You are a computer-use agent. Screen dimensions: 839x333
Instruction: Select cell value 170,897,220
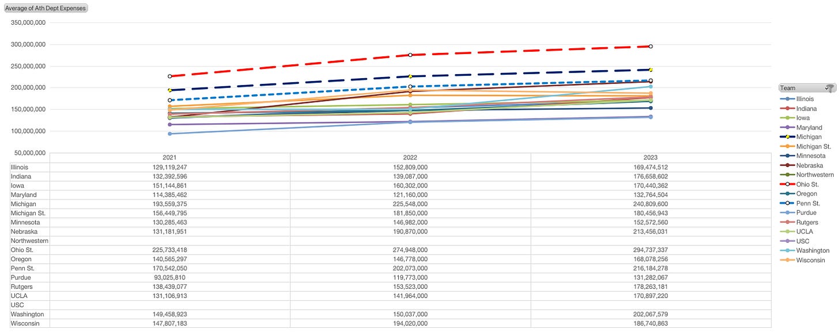[x=651, y=296]
